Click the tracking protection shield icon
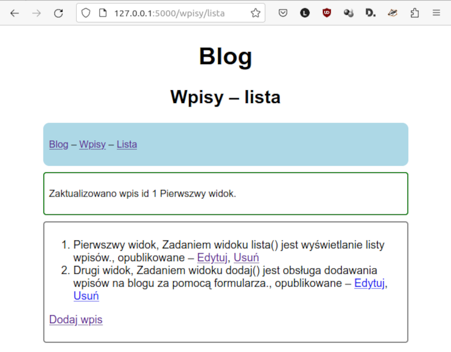451x352 pixels. click(x=86, y=12)
